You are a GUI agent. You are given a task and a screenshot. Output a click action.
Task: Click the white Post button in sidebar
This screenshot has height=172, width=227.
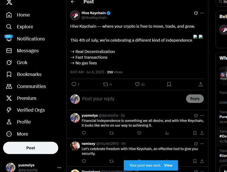click(30, 148)
